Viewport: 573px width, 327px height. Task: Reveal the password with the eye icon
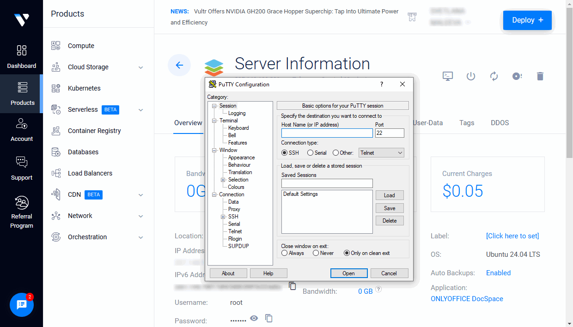pos(254,318)
